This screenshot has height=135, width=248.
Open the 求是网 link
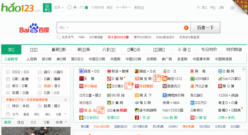[x=182, y=59]
